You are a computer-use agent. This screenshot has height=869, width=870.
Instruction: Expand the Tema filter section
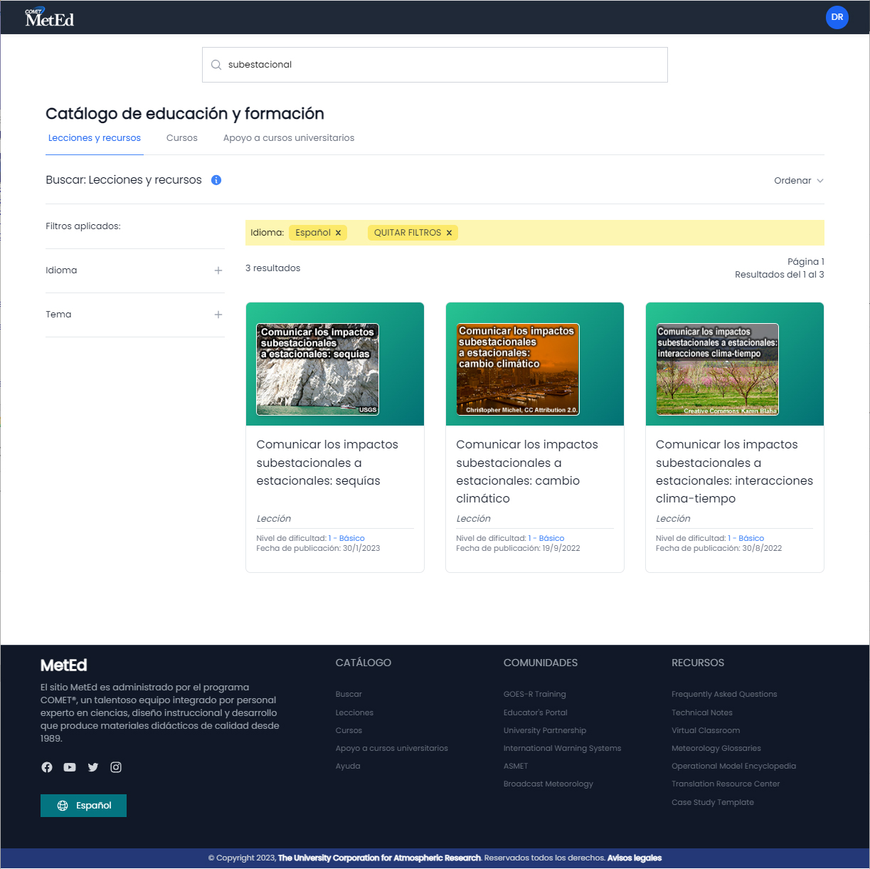pyautogui.click(x=218, y=315)
